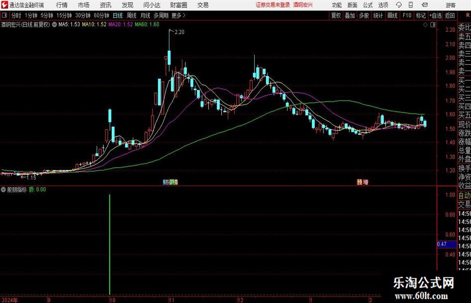Click the green indicator spike near October
The width and height of the screenshot is (471, 303).
point(110,244)
